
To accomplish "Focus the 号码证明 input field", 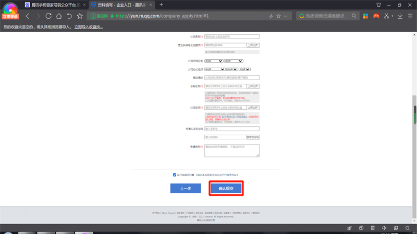I will point(225,86).
